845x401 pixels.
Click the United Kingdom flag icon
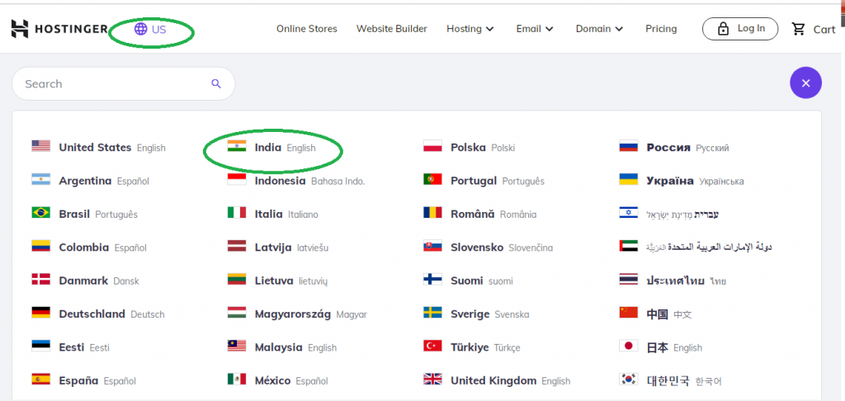click(x=432, y=380)
